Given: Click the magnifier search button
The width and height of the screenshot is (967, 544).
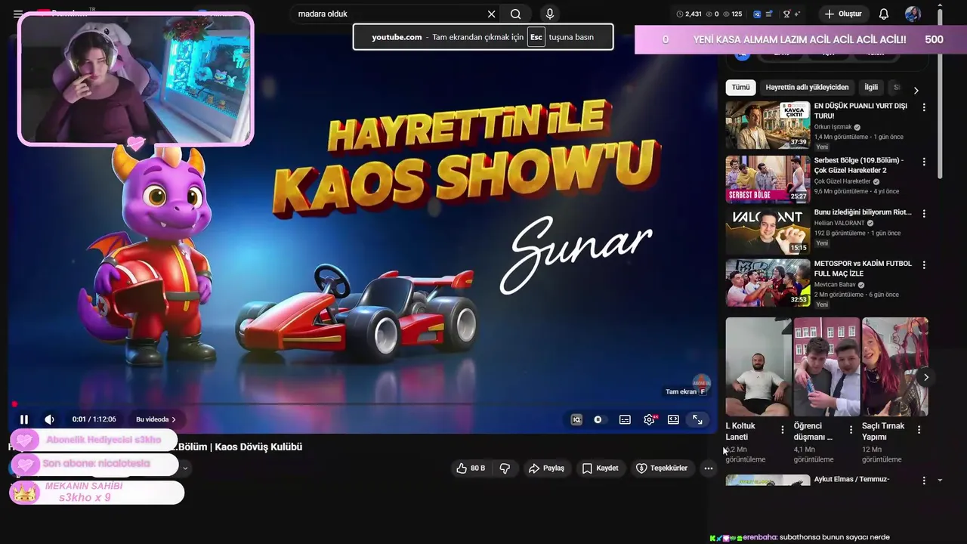Looking at the screenshot, I should click(x=515, y=14).
